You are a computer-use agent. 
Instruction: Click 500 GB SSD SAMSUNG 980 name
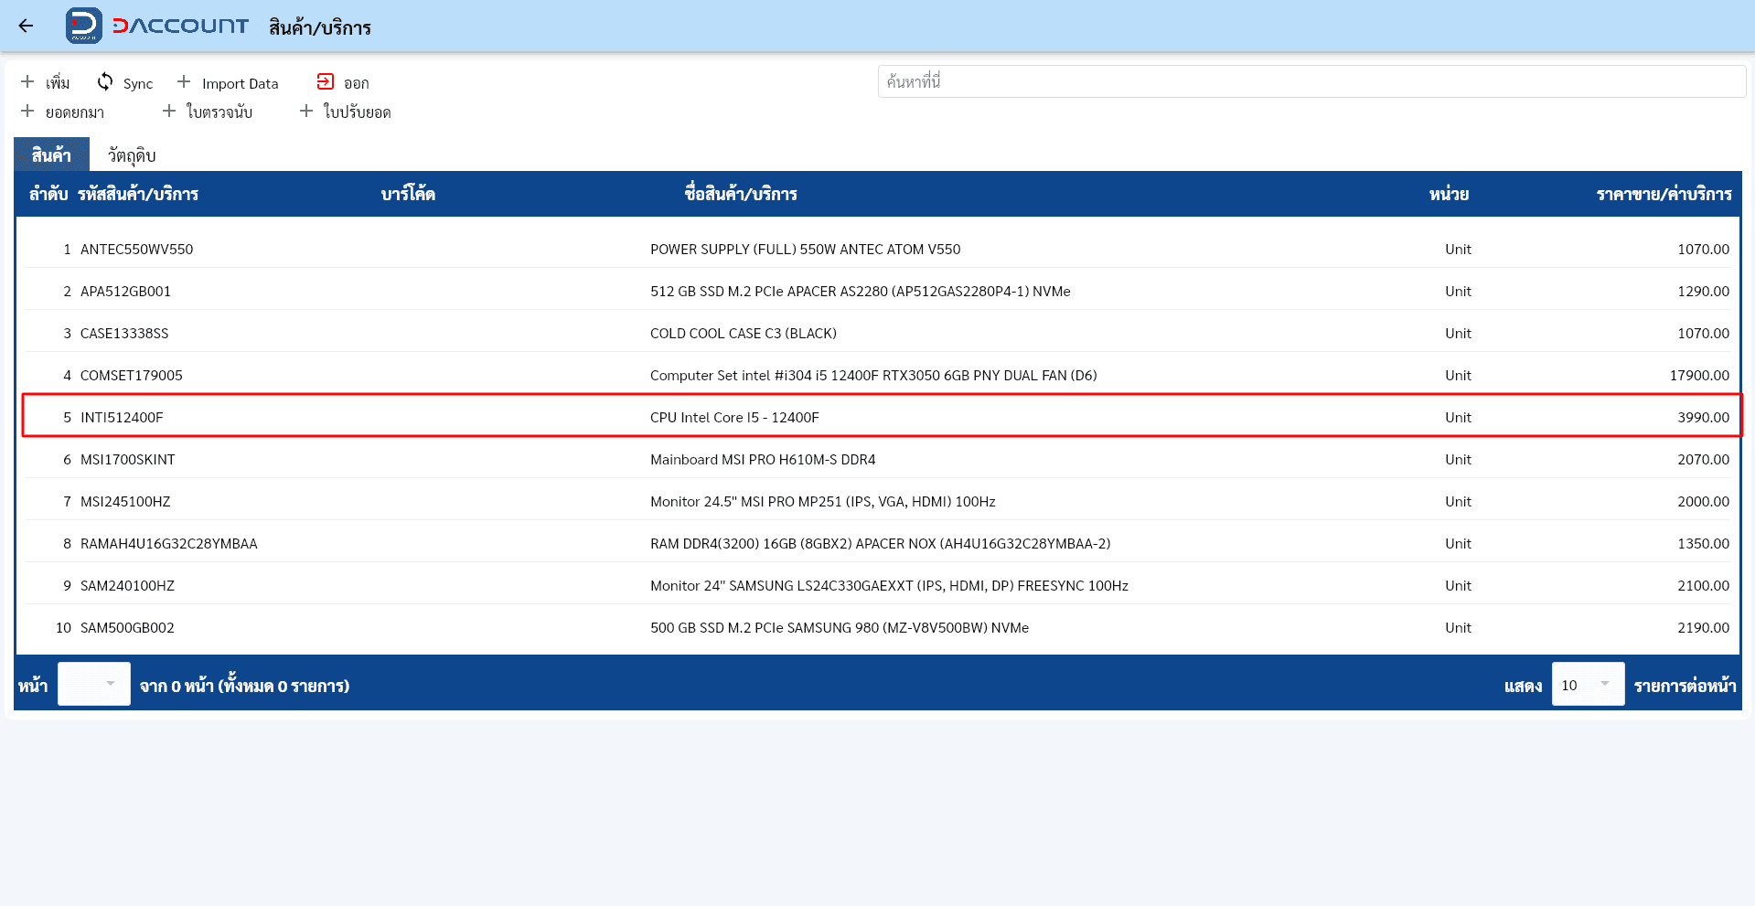point(840,627)
